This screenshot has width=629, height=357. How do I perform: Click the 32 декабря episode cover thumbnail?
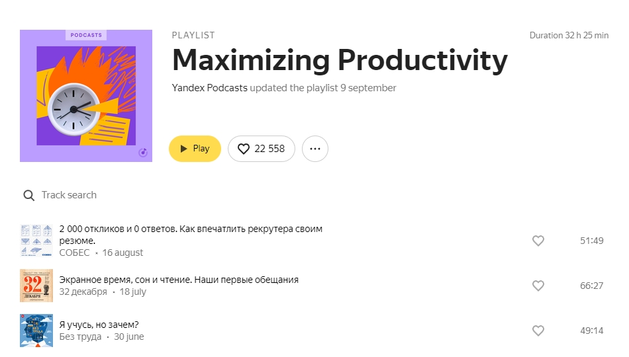[36, 286]
